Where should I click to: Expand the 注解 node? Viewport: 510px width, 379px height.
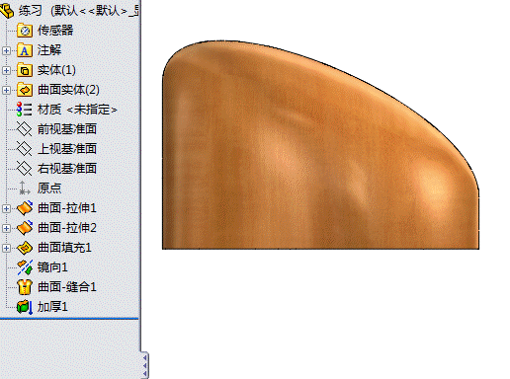point(6,50)
